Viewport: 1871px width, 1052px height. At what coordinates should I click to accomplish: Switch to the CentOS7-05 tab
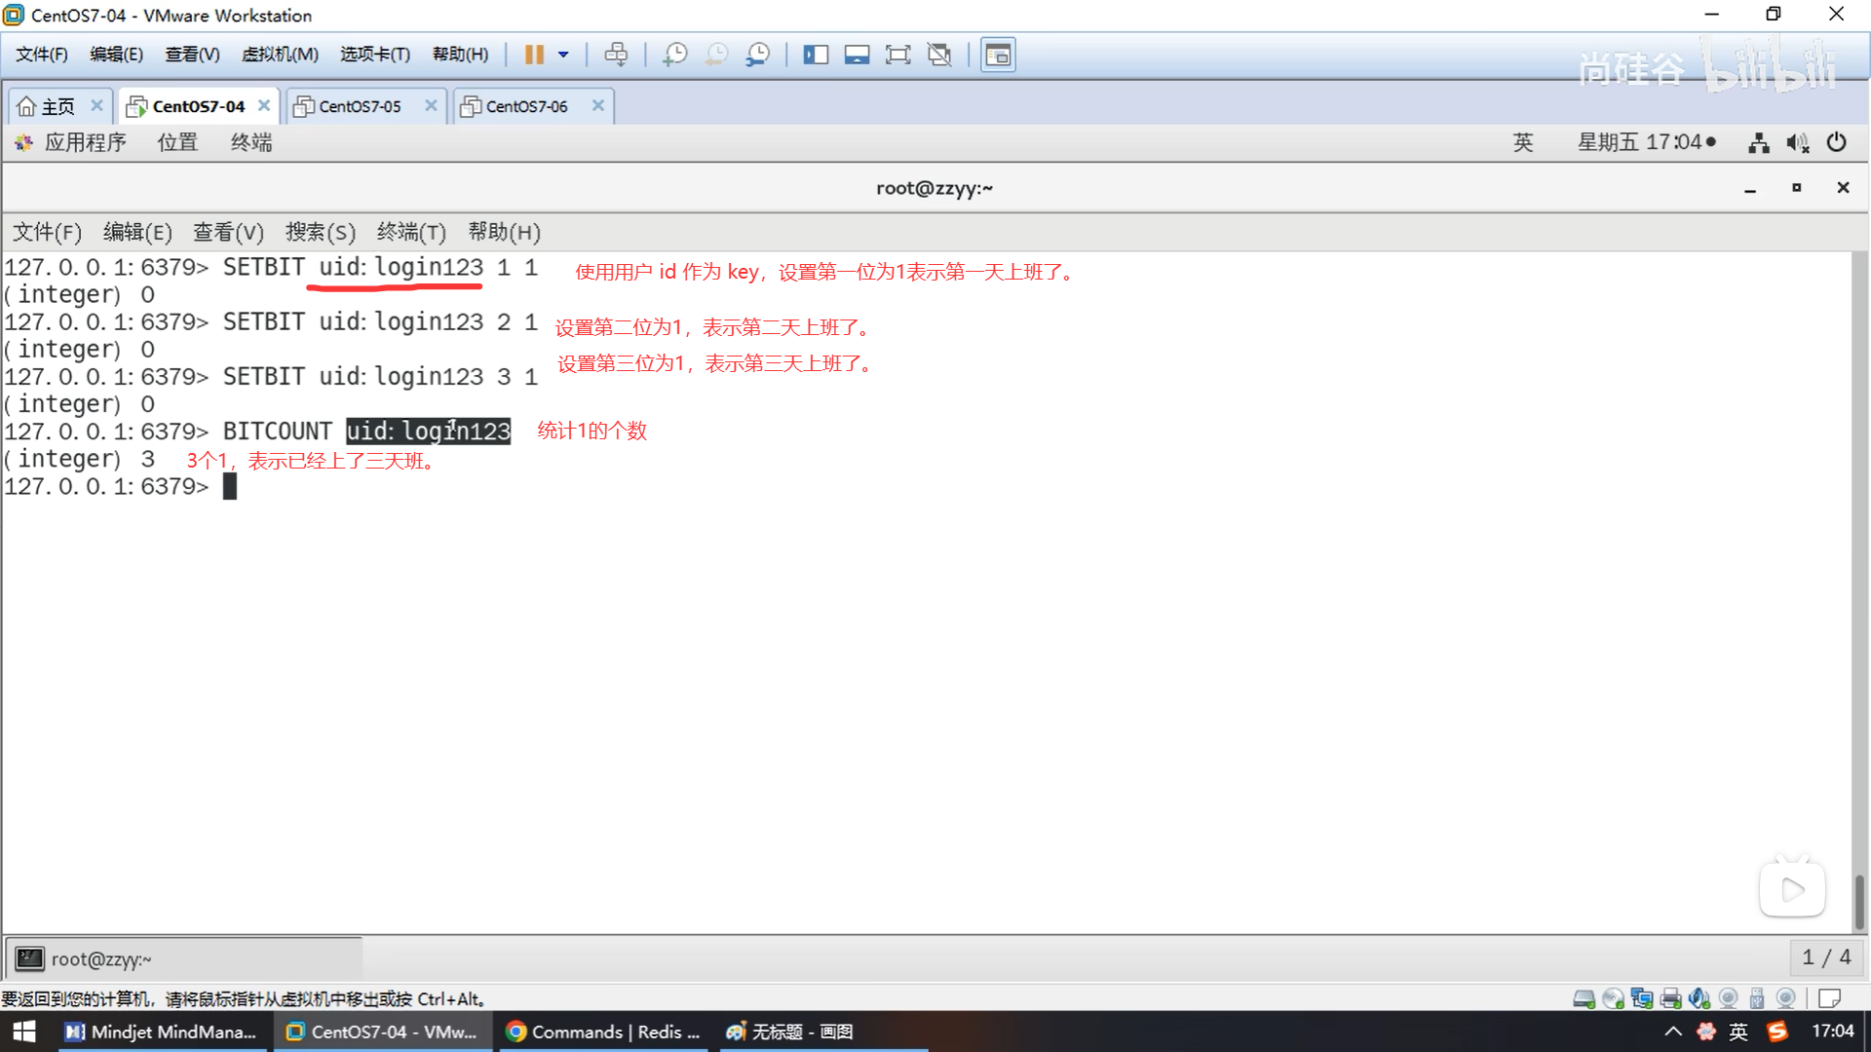point(360,106)
